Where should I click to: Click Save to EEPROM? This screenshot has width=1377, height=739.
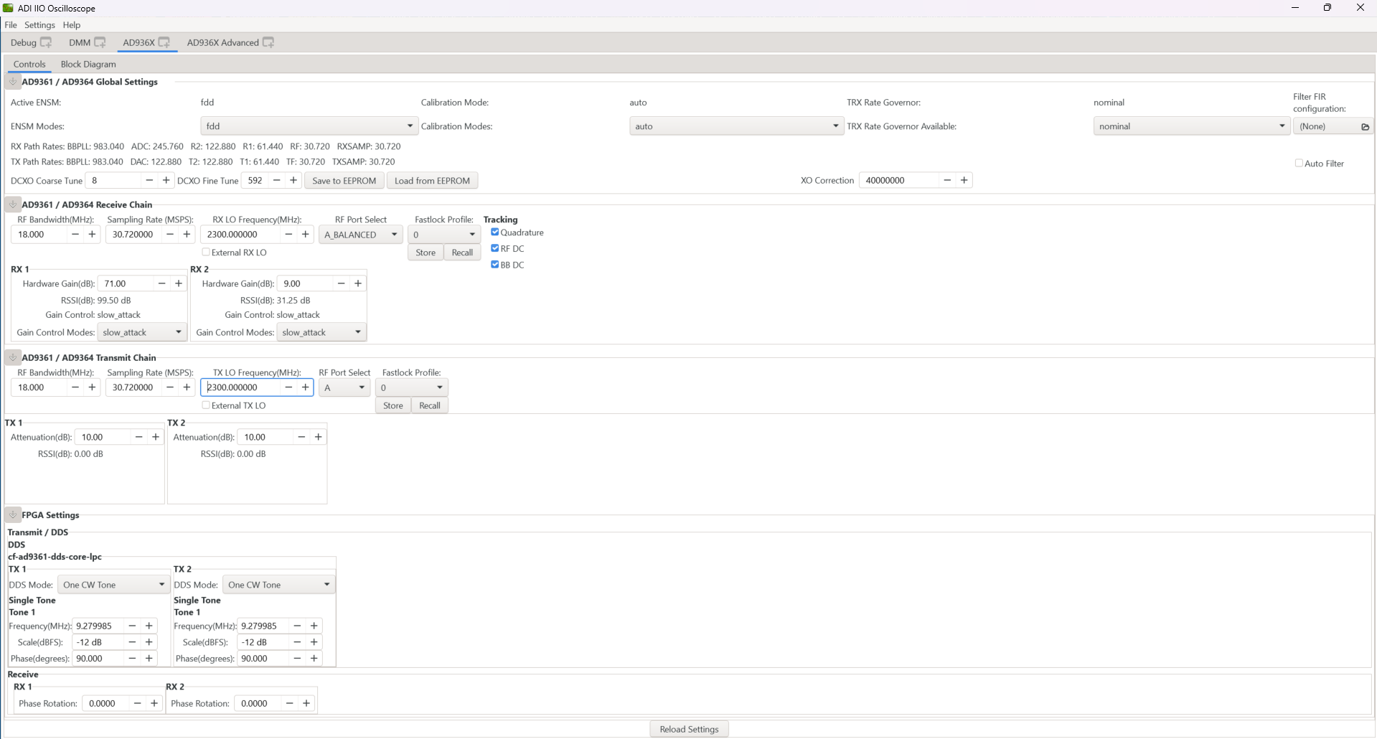tap(344, 181)
